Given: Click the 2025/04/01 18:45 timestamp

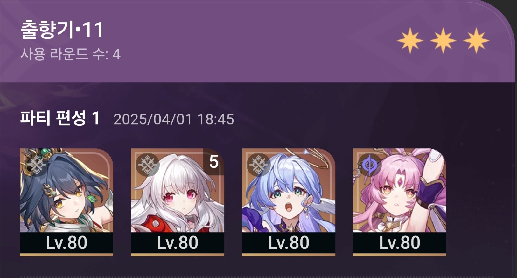Looking at the screenshot, I should tap(174, 119).
